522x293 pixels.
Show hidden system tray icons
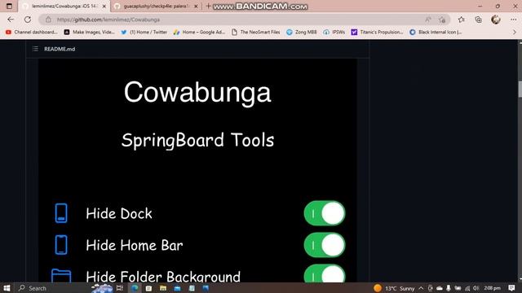(421, 288)
